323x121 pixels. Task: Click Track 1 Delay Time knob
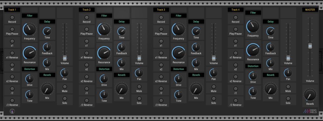point(47,31)
